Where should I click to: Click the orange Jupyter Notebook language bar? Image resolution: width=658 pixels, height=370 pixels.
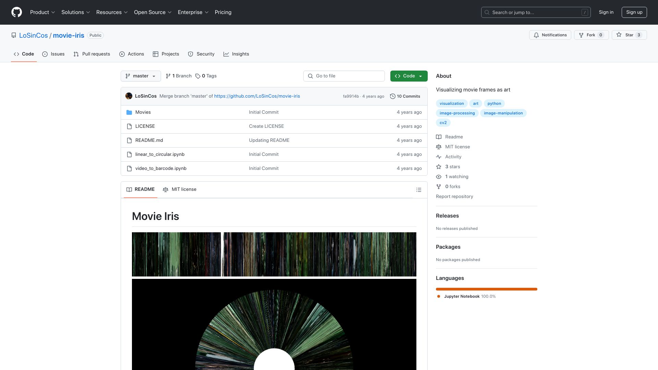(x=487, y=289)
